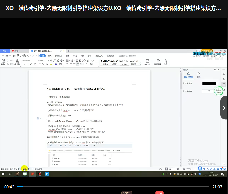Viewport: 228px width, 194px height.
Task: Click the Copy icon below Cut
Action: point(8,64)
